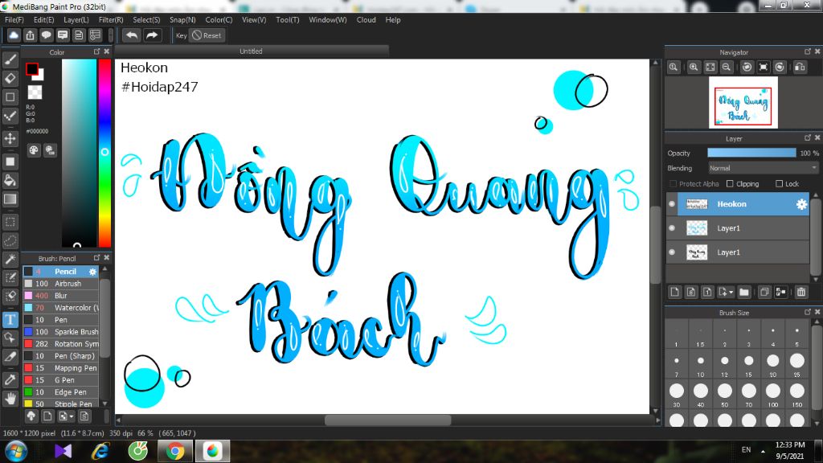
Task: Open the add-layer dropdown arrow
Action: [731, 293]
